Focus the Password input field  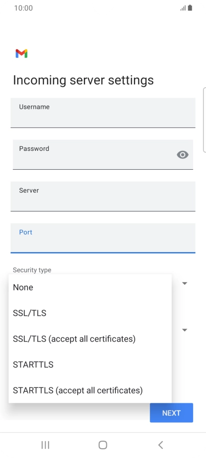(x=103, y=154)
